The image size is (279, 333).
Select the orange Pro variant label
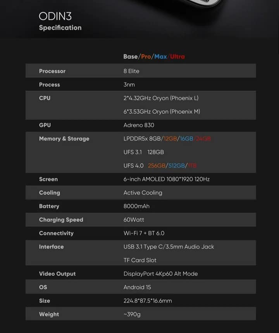pos(146,57)
